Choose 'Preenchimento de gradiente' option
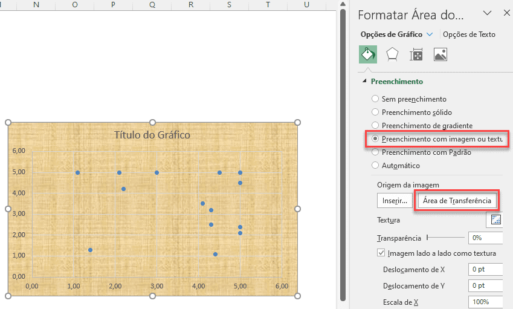This screenshot has width=513, height=309. [x=375, y=125]
